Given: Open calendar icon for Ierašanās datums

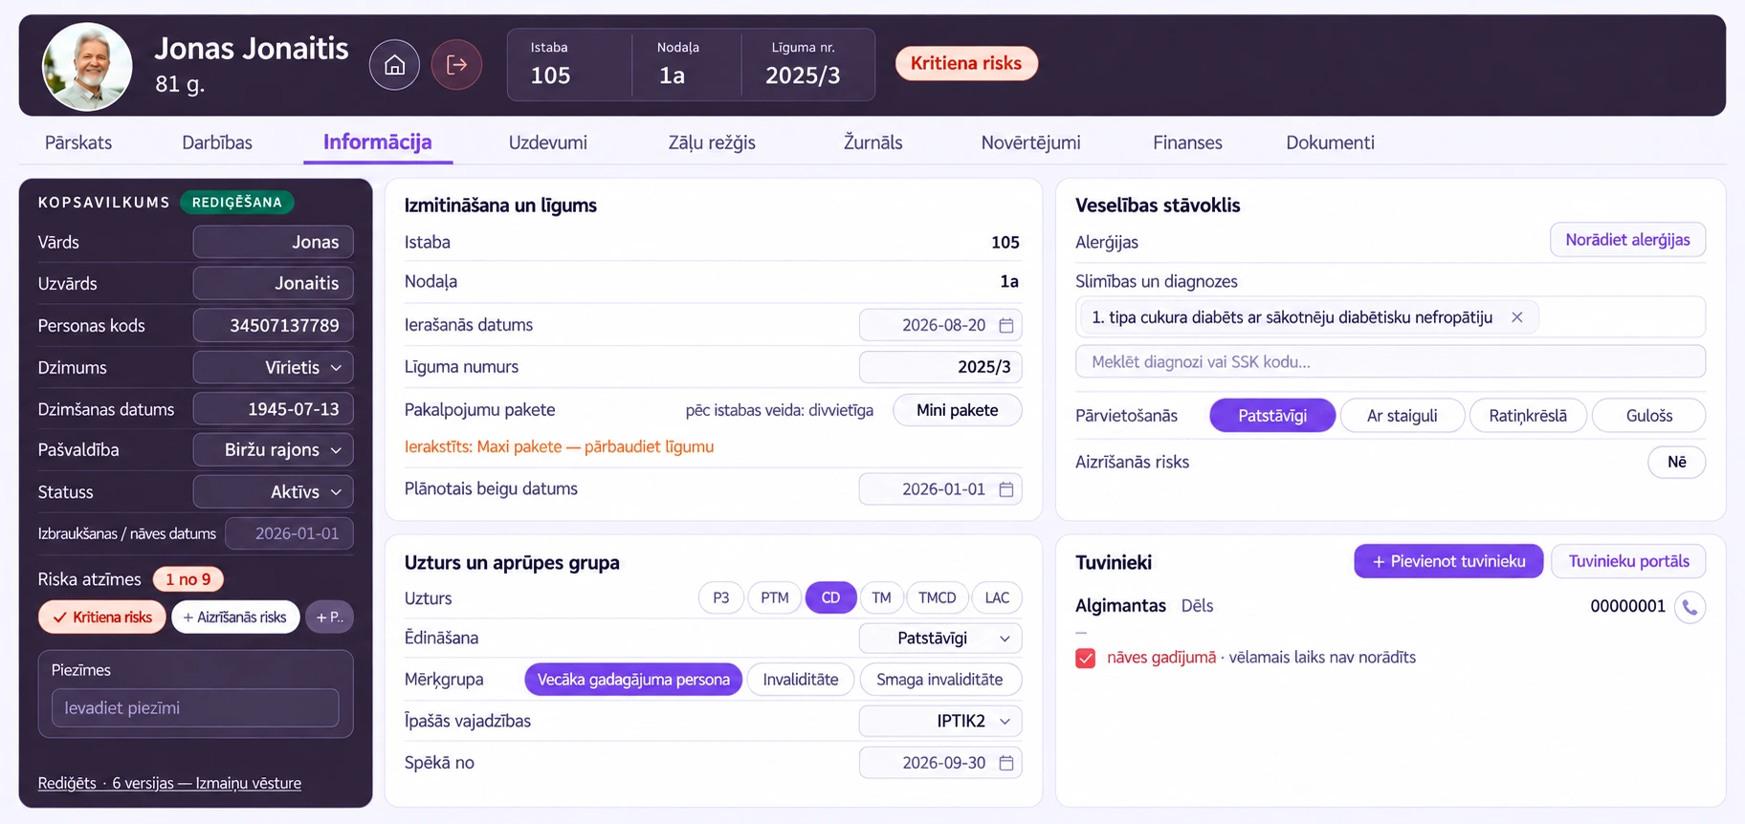Looking at the screenshot, I should click(x=1006, y=325).
